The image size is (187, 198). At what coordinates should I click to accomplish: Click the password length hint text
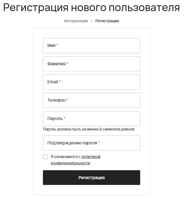click(89, 129)
